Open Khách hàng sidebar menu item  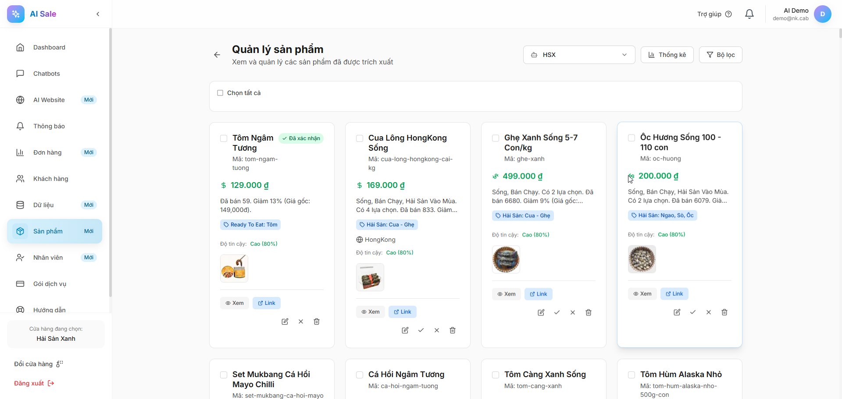50,179
